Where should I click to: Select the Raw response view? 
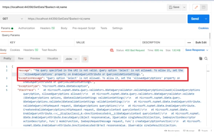pyautogui.click(x=21, y=59)
